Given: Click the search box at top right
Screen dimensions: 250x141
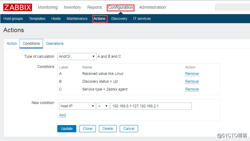Looking at the screenshot, I should click(x=233, y=7).
